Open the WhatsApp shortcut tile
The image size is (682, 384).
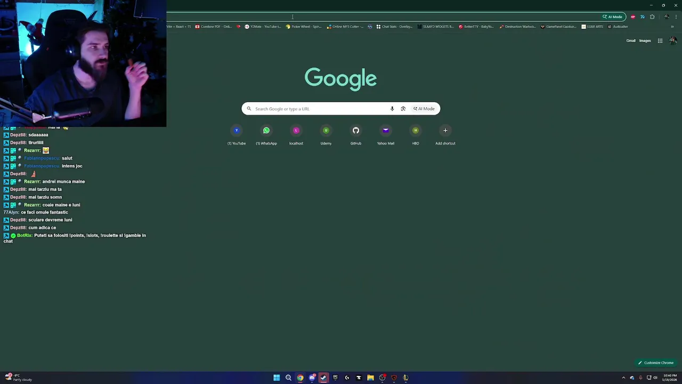266,135
